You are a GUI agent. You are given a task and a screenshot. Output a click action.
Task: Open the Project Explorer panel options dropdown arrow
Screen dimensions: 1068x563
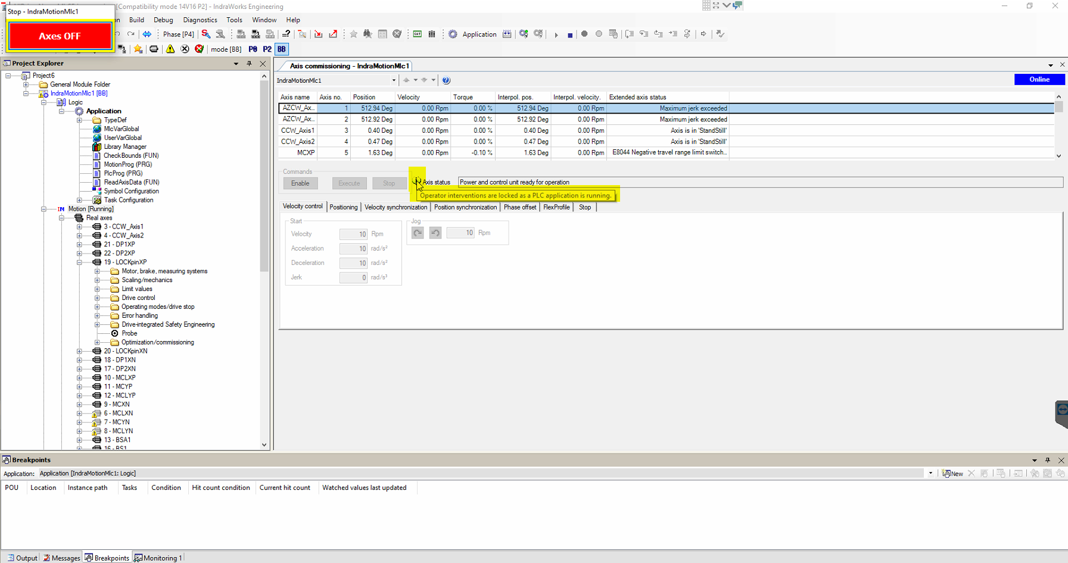[x=236, y=64]
